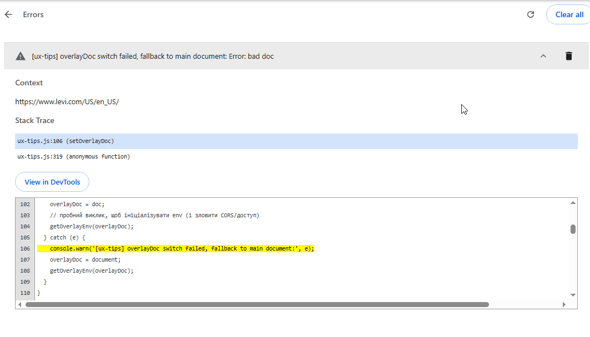590x337 pixels.
Task: Click the horizontal scroll left arrow
Action: pos(19,305)
